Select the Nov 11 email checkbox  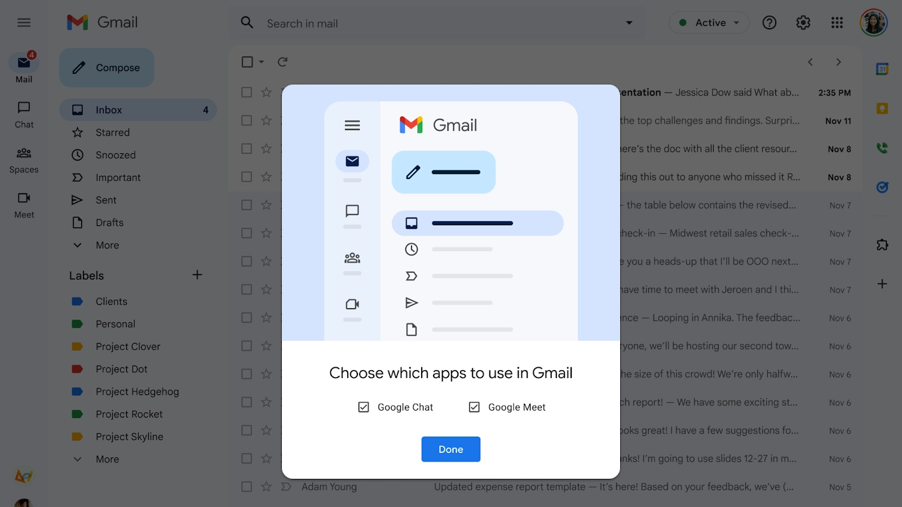click(x=246, y=121)
